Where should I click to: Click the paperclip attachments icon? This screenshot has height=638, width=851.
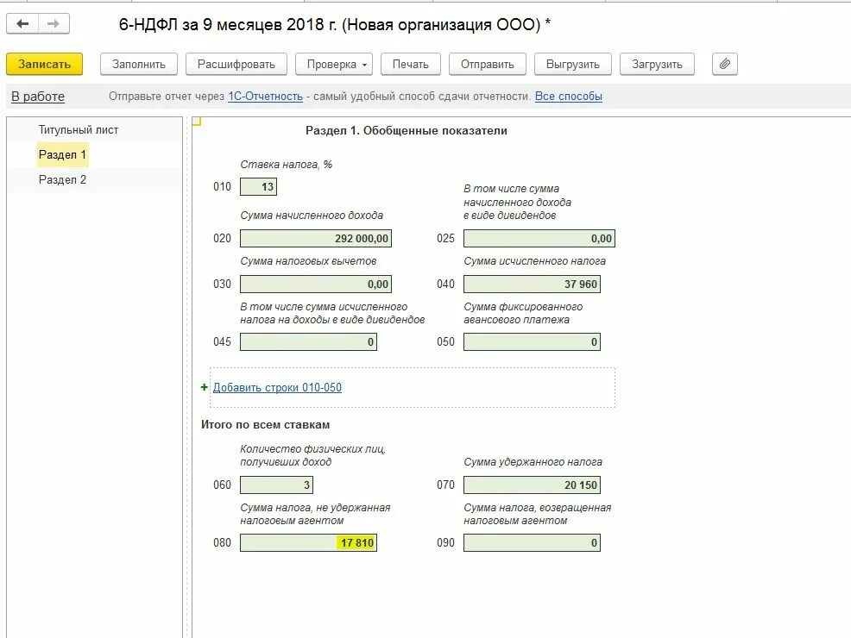[x=725, y=63]
